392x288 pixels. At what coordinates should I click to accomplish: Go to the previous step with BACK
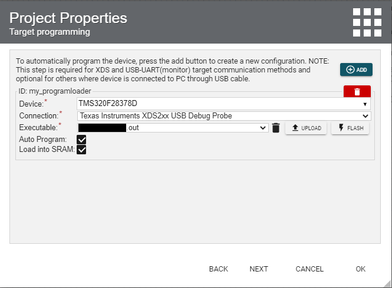(x=218, y=269)
